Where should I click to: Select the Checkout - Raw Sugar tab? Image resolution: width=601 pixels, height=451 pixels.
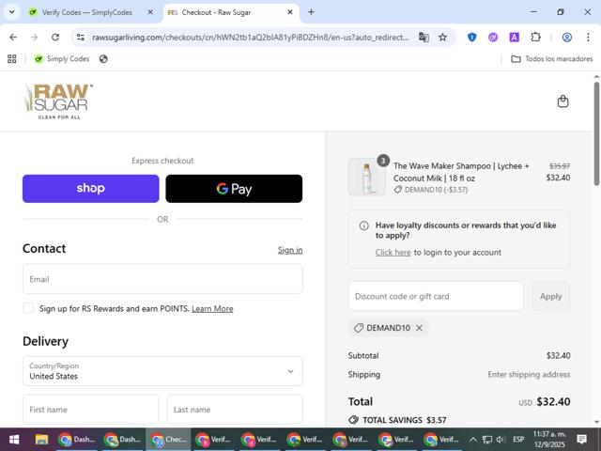[x=216, y=12]
